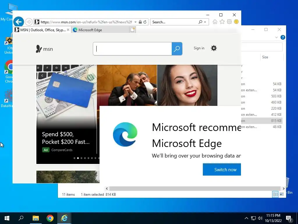Click the IE search magnifier icon
298x224 pixels.
point(200,22)
